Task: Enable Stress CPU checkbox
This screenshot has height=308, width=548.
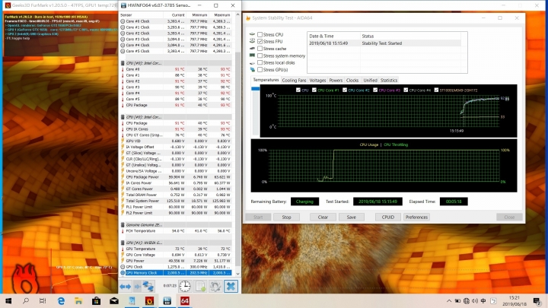Action: pos(260,34)
